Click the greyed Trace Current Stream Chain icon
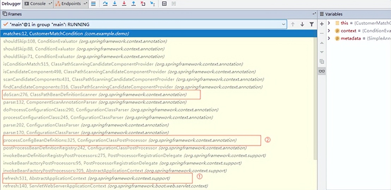Screen dimensions: 391x190 coord(174,4)
